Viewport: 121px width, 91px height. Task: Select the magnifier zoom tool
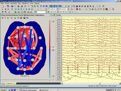click(96, 9)
